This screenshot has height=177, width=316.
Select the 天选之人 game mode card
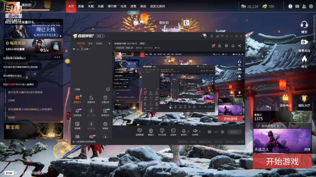282,141
